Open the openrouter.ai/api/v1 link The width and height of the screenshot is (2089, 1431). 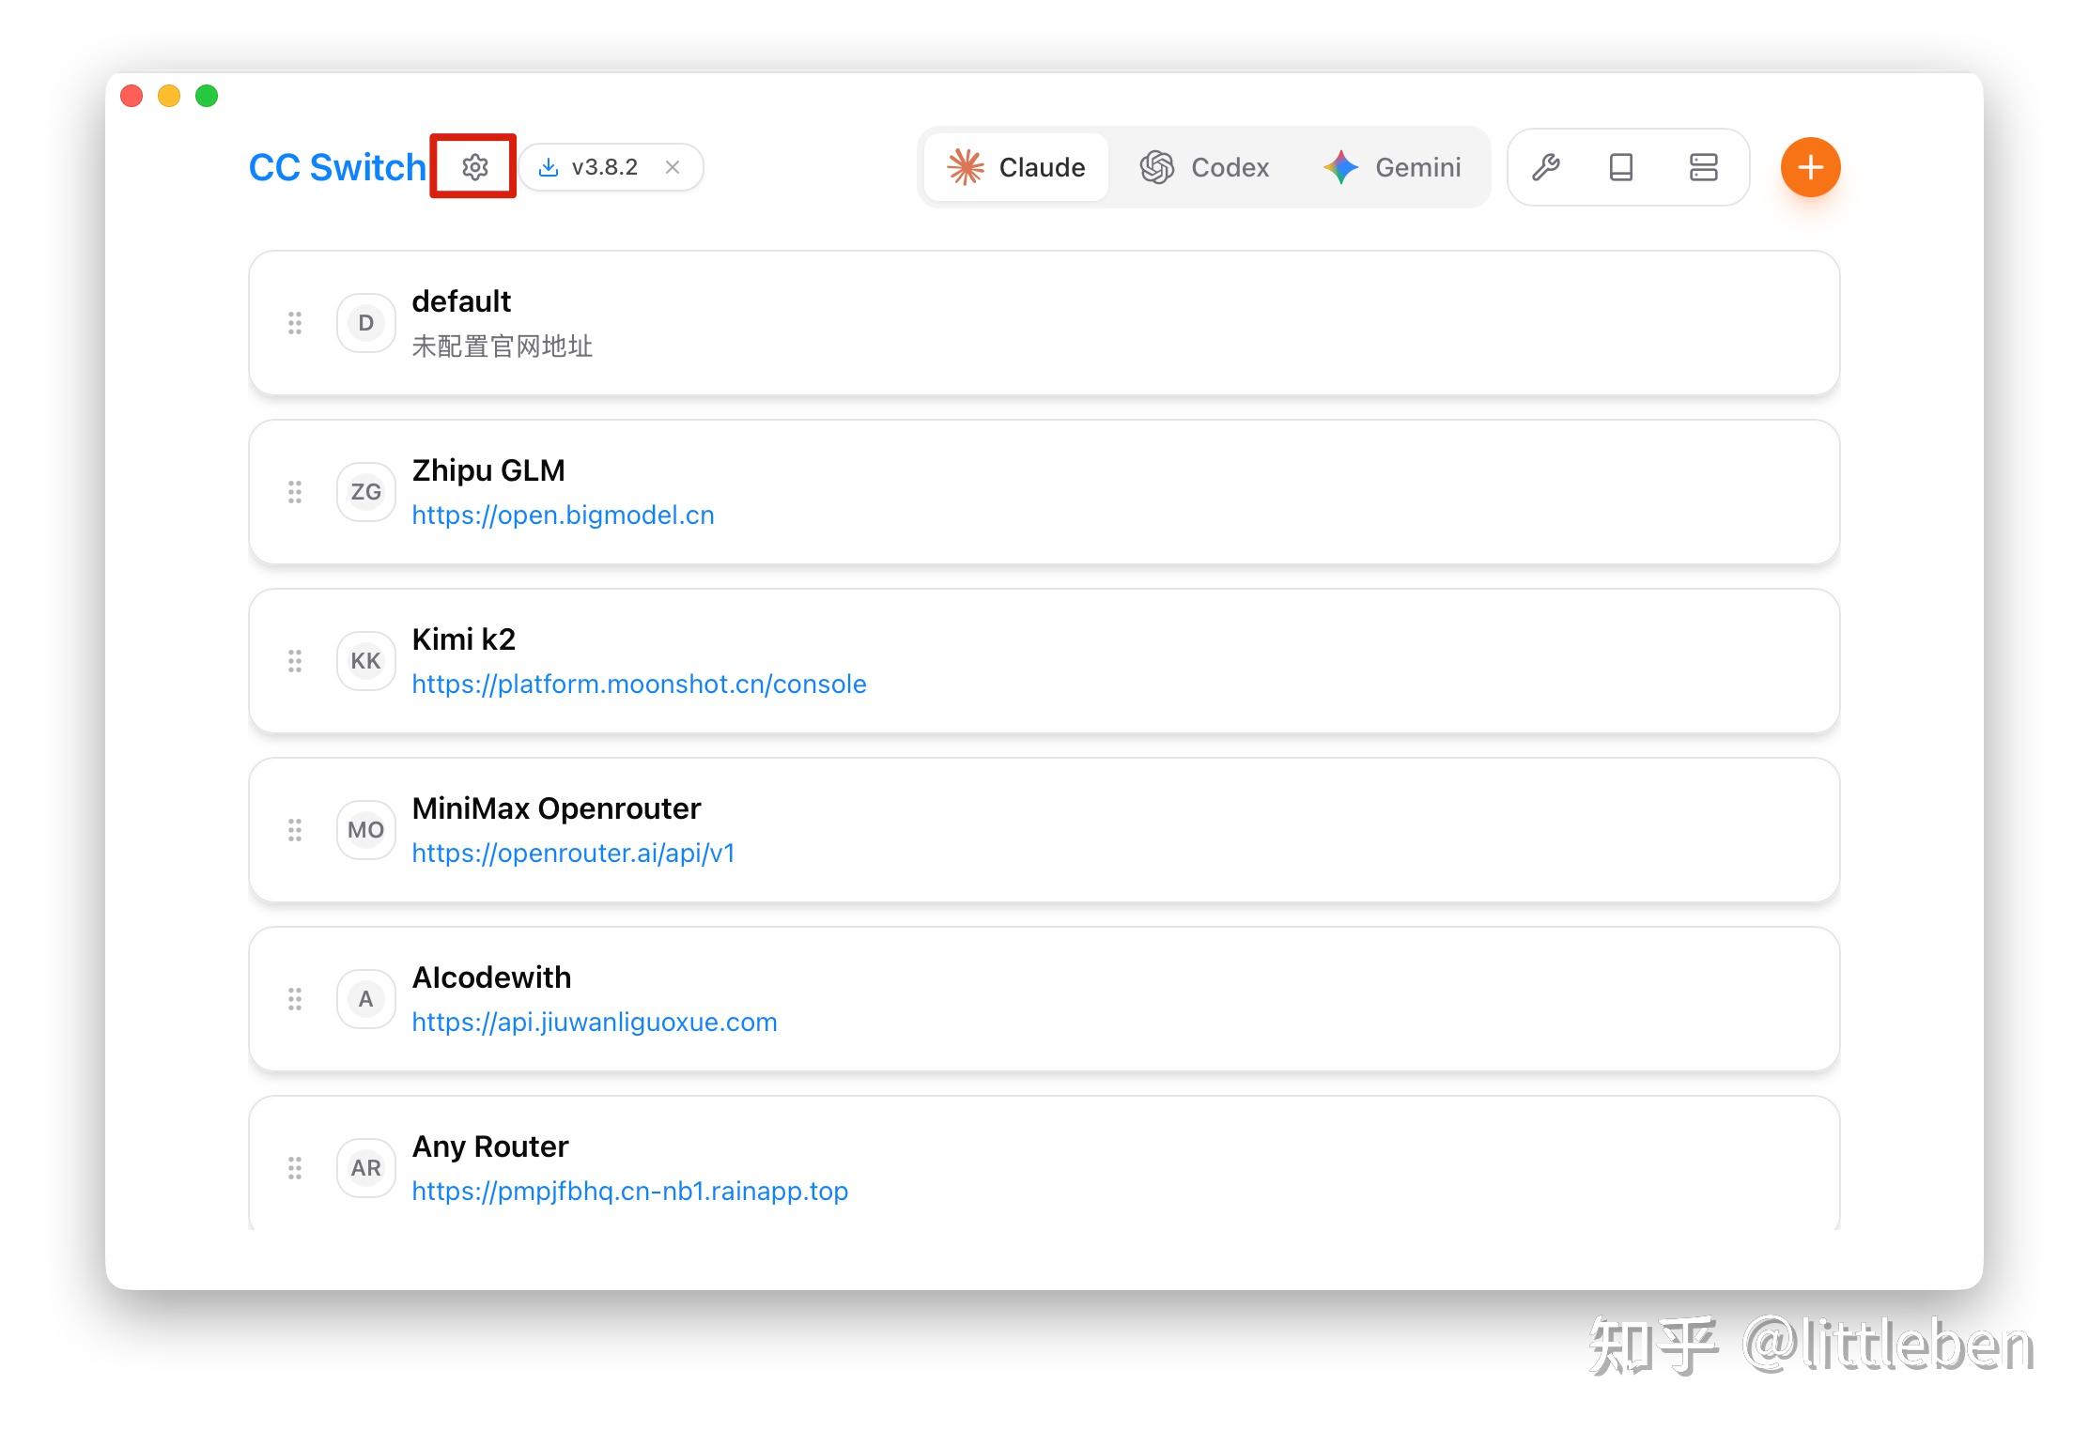click(573, 854)
